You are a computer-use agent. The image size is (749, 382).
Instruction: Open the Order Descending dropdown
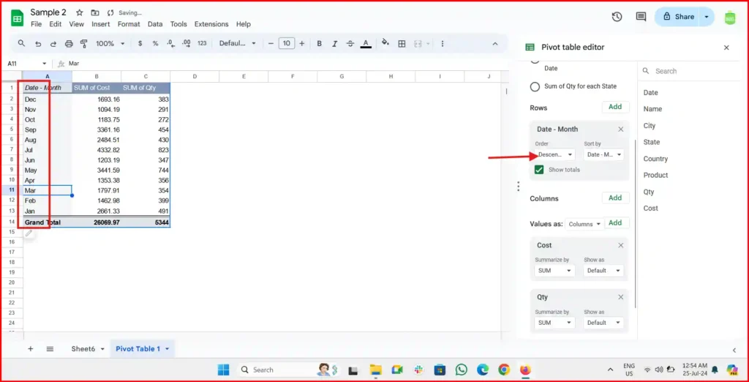tap(555, 154)
